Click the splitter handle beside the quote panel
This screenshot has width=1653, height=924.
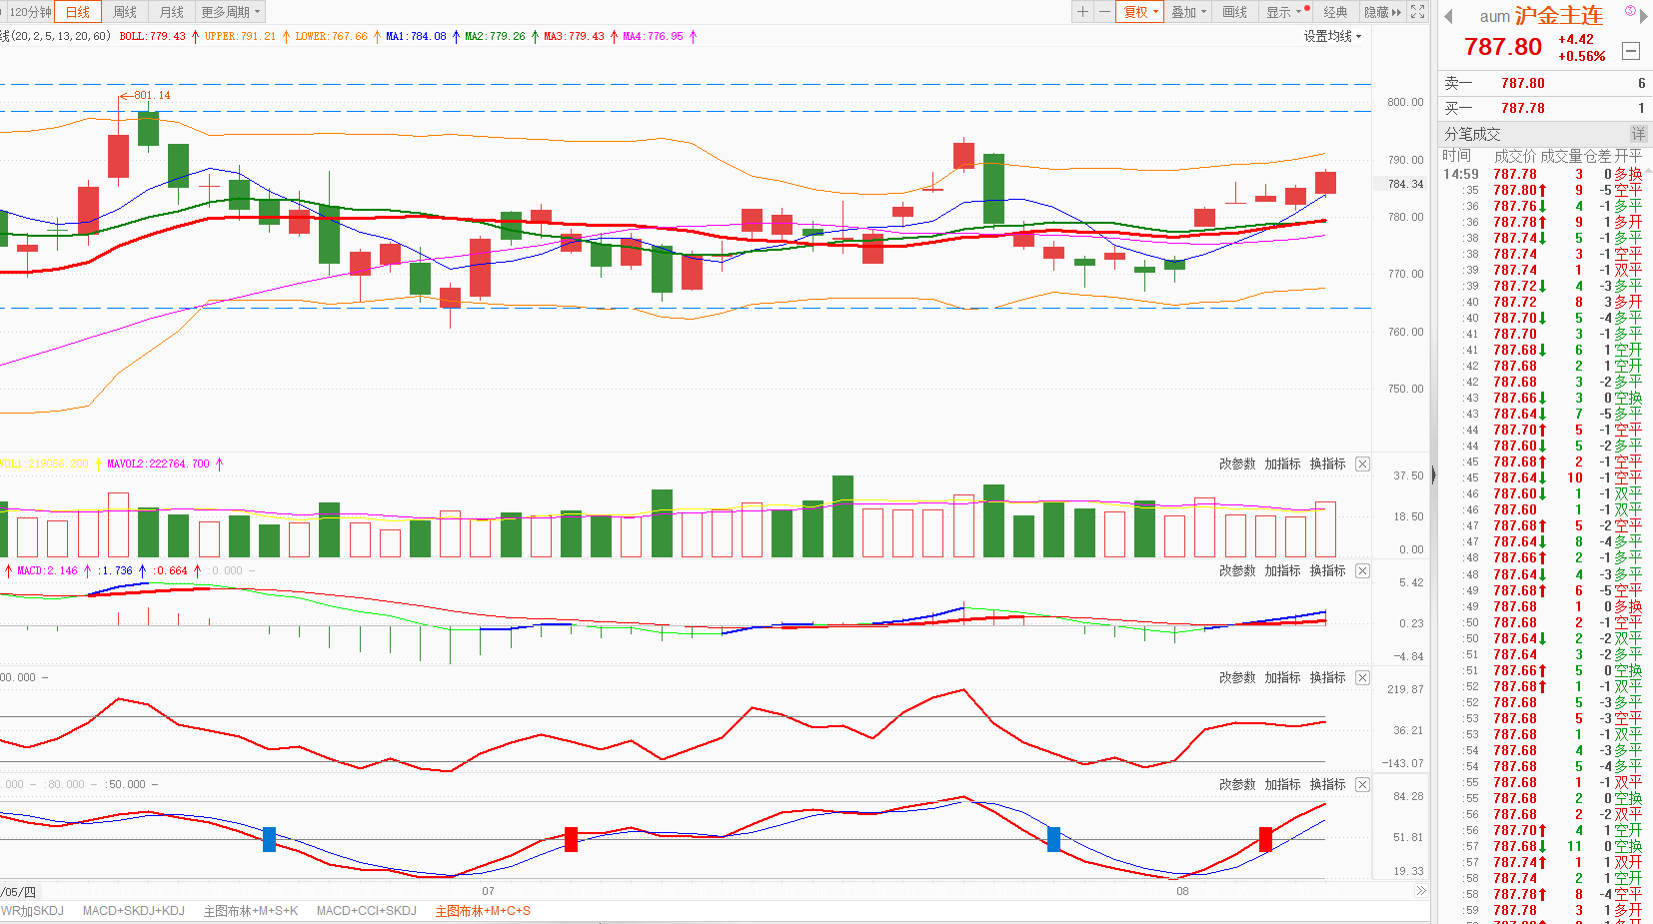[x=1433, y=475]
